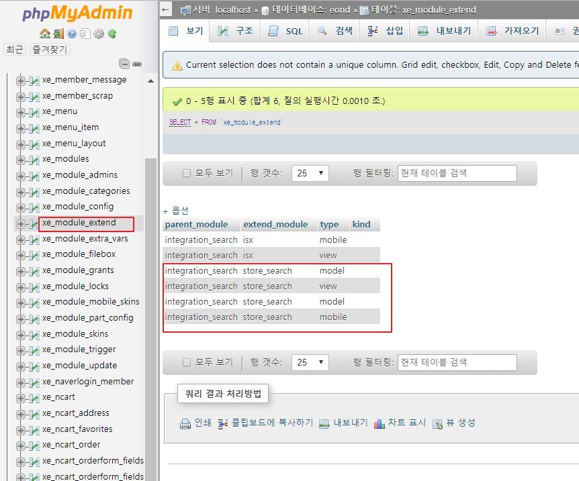
Task: Open the 구조 structure tab
Action: (x=234, y=31)
